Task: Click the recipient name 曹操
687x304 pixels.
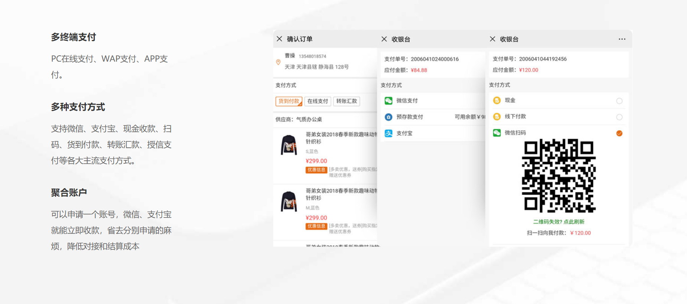Action: pos(290,56)
